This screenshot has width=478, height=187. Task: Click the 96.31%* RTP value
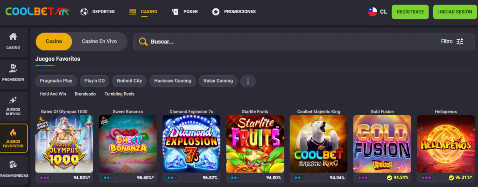pos(464,178)
